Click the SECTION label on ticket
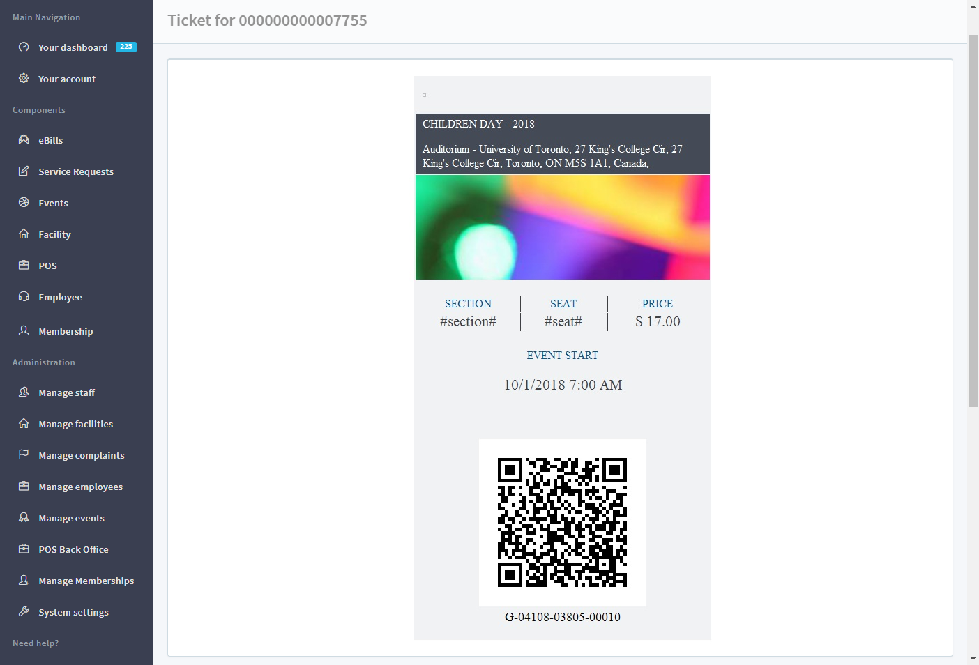Image resolution: width=979 pixels, height=665 pixels. [x=468, y=304]
